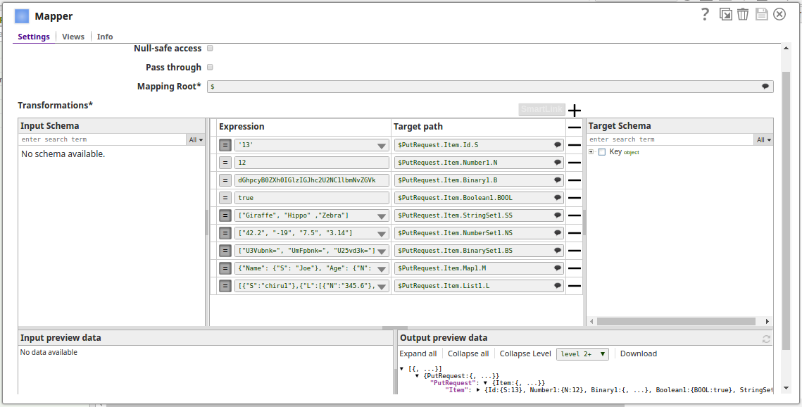Click the SmartLink button
This screenshot has height=407, width=802.
pos(542,109)
